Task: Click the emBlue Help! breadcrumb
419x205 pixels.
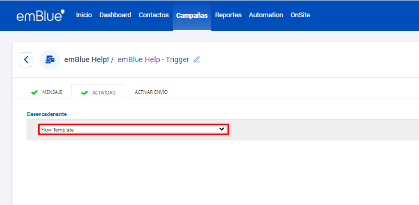Action: point(87,59)
